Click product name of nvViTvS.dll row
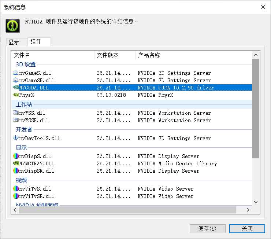The image size is (271, 239). tap(166, 189)
